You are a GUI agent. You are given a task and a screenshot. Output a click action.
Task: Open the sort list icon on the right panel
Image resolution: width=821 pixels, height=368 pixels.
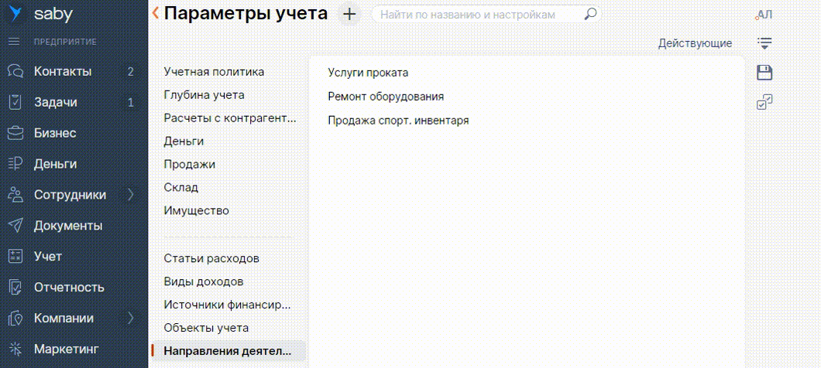(764, 43)
